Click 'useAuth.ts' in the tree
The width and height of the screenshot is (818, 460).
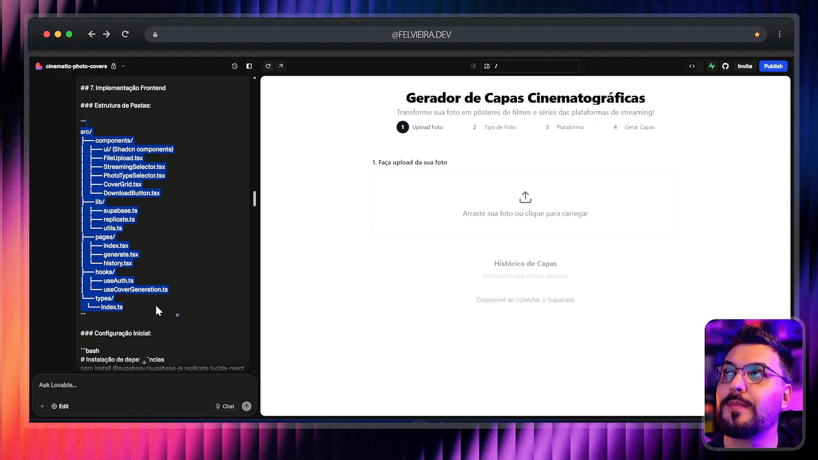tap(118, 281)
